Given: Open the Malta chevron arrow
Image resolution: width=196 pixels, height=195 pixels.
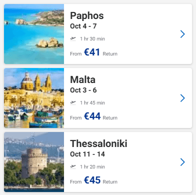Looking at the screenshot, I should (182, 98).
